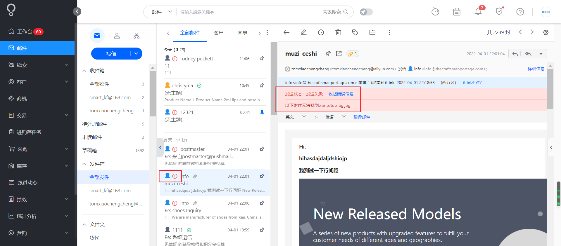Click the 时间不对? link
The width and height of the screenshot is (561, 246).
472,83
